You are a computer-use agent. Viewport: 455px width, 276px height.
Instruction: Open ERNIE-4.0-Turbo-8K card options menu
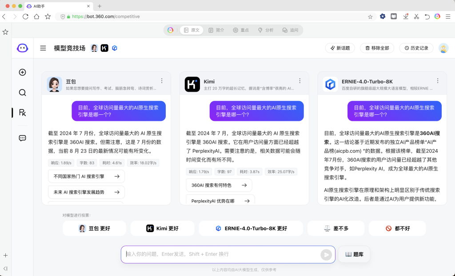(438, 81)
